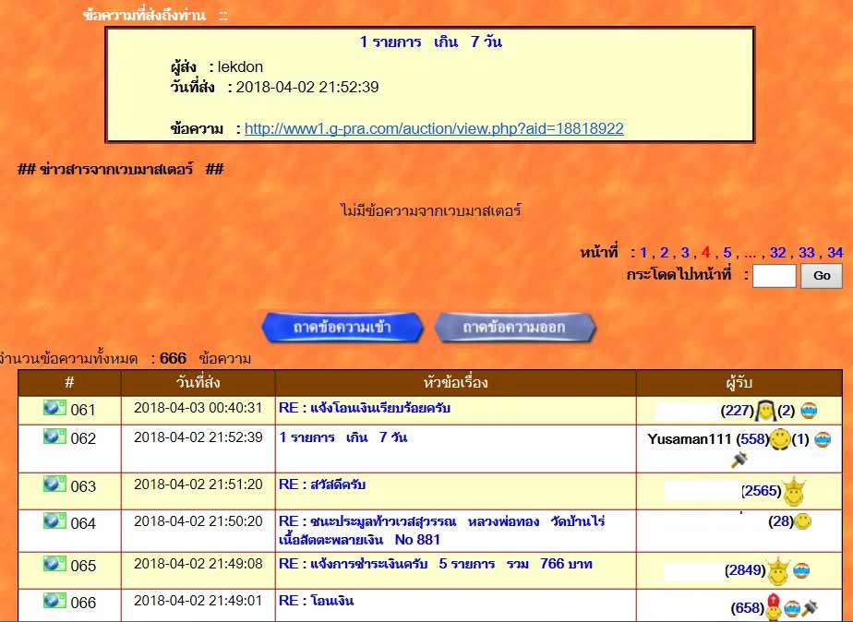Click the crowned smiley next to 2565
Image resolution: width=853 pixels, height=622 pixels.
794,492
